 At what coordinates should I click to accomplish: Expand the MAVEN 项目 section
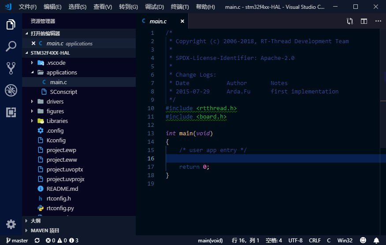[x=79, y=230]
